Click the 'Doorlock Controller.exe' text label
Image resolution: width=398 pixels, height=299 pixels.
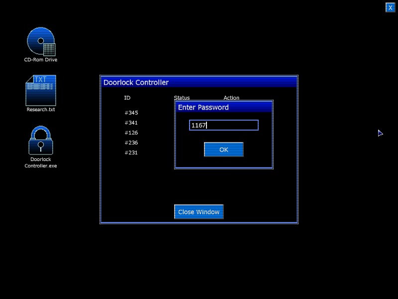point(41,162)
